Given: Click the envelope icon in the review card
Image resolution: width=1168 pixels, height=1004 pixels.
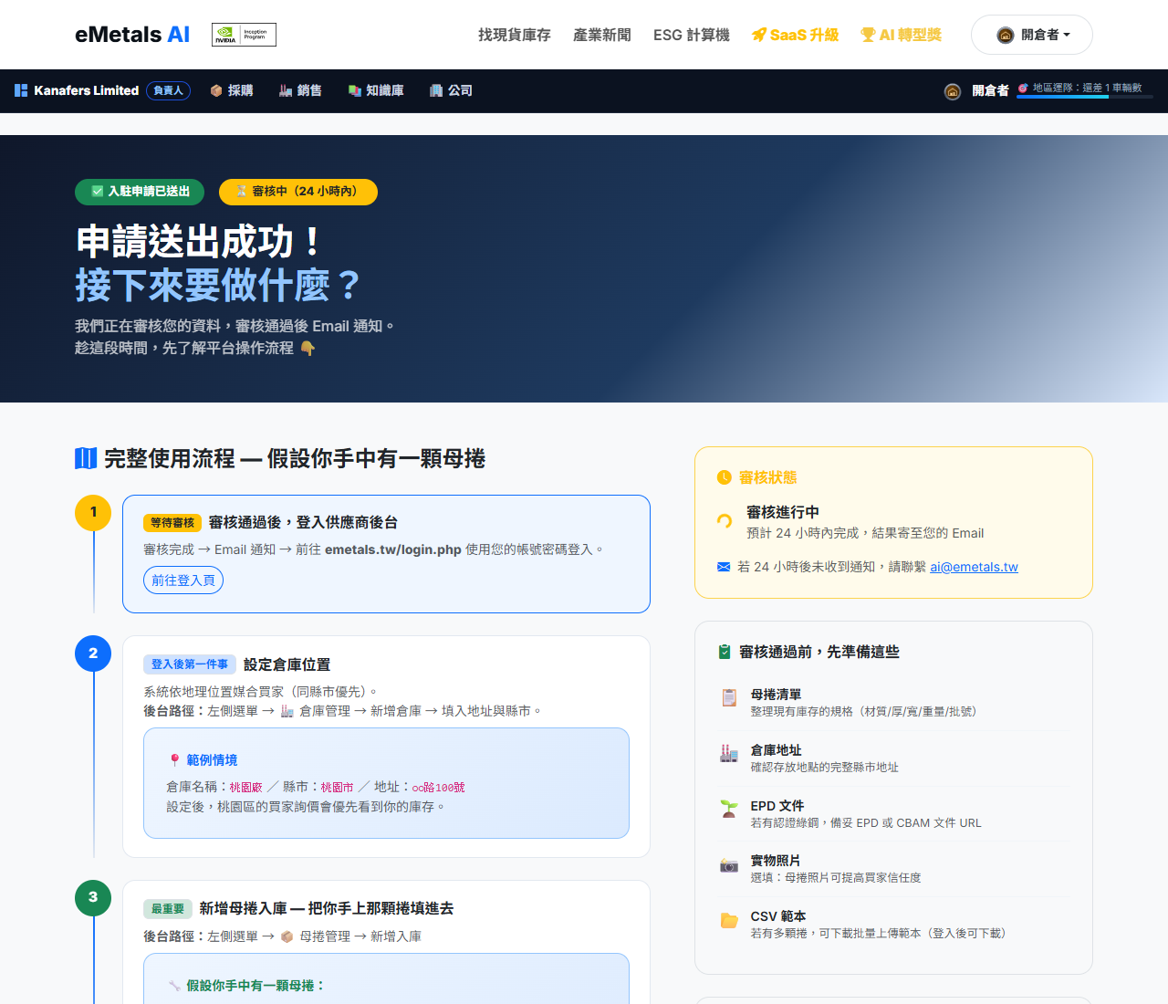Looking at the screenshot, I should [724, 567].
